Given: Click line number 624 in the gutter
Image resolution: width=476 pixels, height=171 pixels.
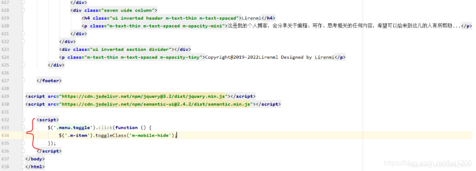Looking at the screenshot, I should pyautogui.click(x=5, y=57).
